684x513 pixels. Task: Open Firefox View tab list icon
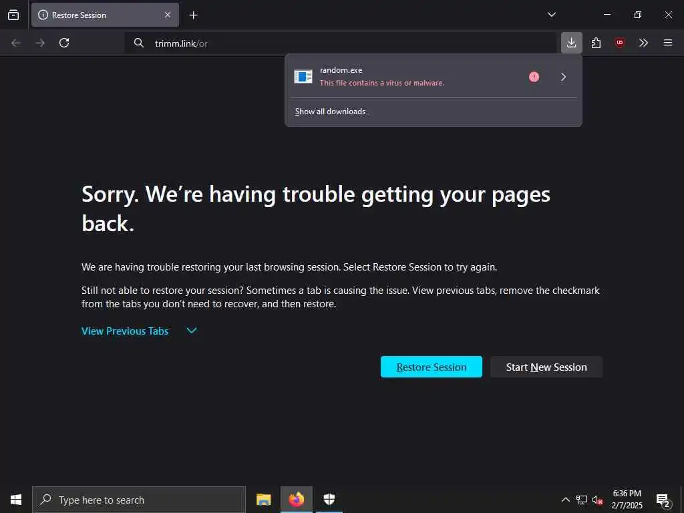tap(13, 15)
